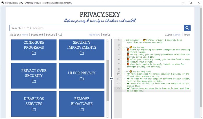Viewport: 203px width, 119px height.
Task: Click the cards list scroll down arrow
Action: click(x=108, y=117)
